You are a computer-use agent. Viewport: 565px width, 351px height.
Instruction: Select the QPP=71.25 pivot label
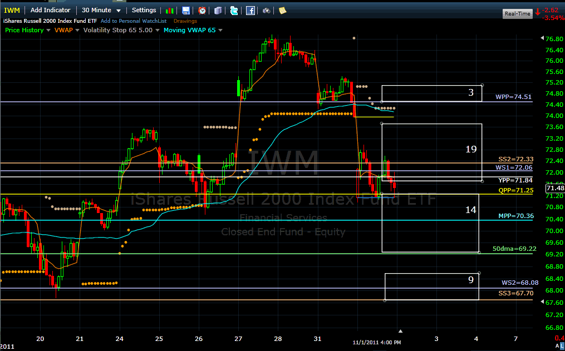(x=516, y=190)
